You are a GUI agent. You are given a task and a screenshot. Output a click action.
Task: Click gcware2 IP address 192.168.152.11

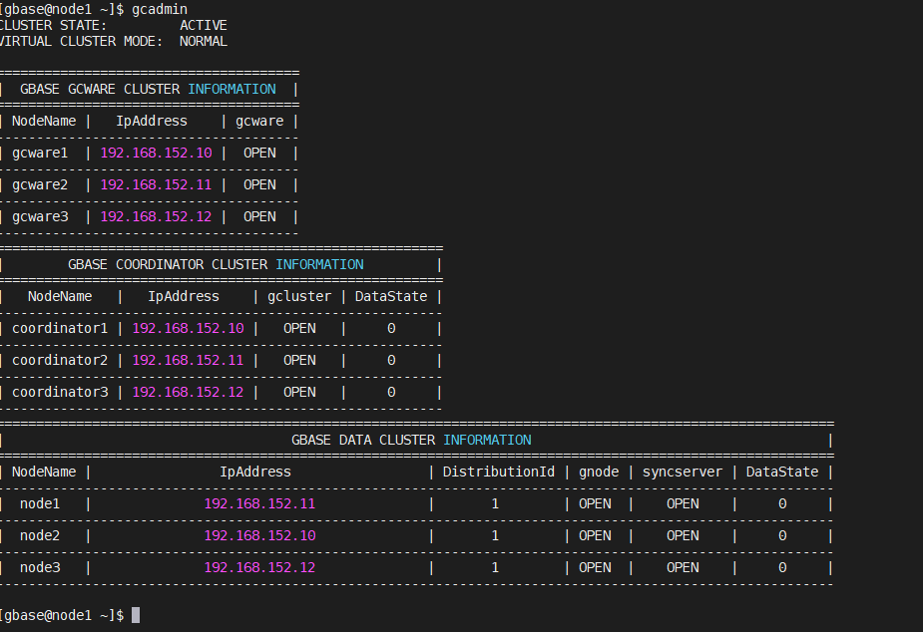(156, 184)
